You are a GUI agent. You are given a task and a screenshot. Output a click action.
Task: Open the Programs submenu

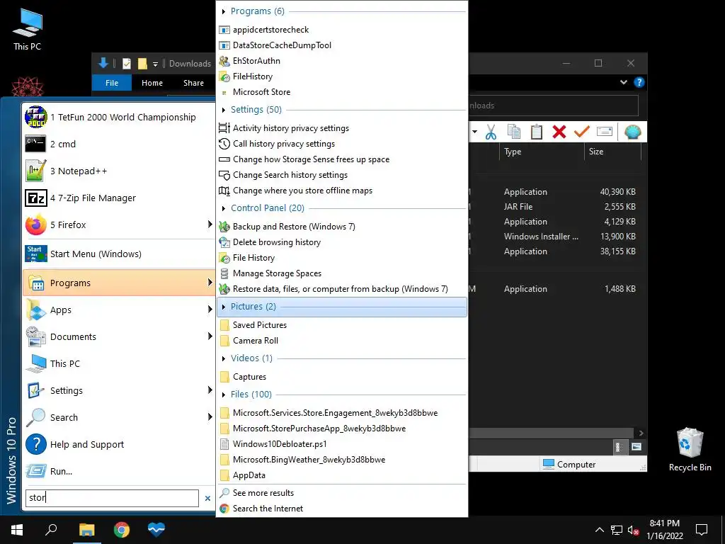coord(118,283)
